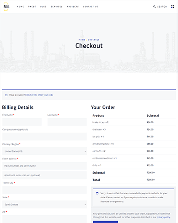
Task: Open Projects from the navigation bar
Action: pyautogui.click(x=73, y=6)
